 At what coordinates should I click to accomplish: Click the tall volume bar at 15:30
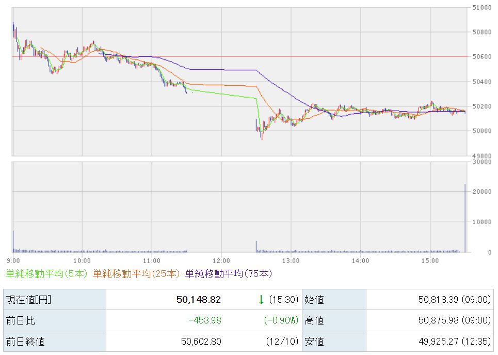[x=465, y=218]
